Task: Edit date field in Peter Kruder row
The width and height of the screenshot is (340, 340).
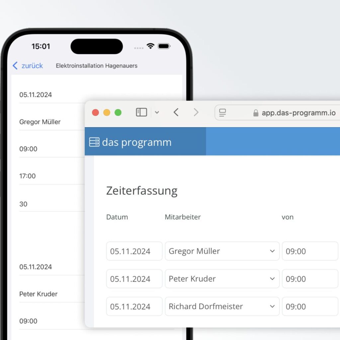Action: pyautogui.click(x=134, y=279)
